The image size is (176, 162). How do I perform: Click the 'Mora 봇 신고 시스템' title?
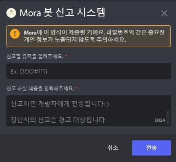point(62,12)
